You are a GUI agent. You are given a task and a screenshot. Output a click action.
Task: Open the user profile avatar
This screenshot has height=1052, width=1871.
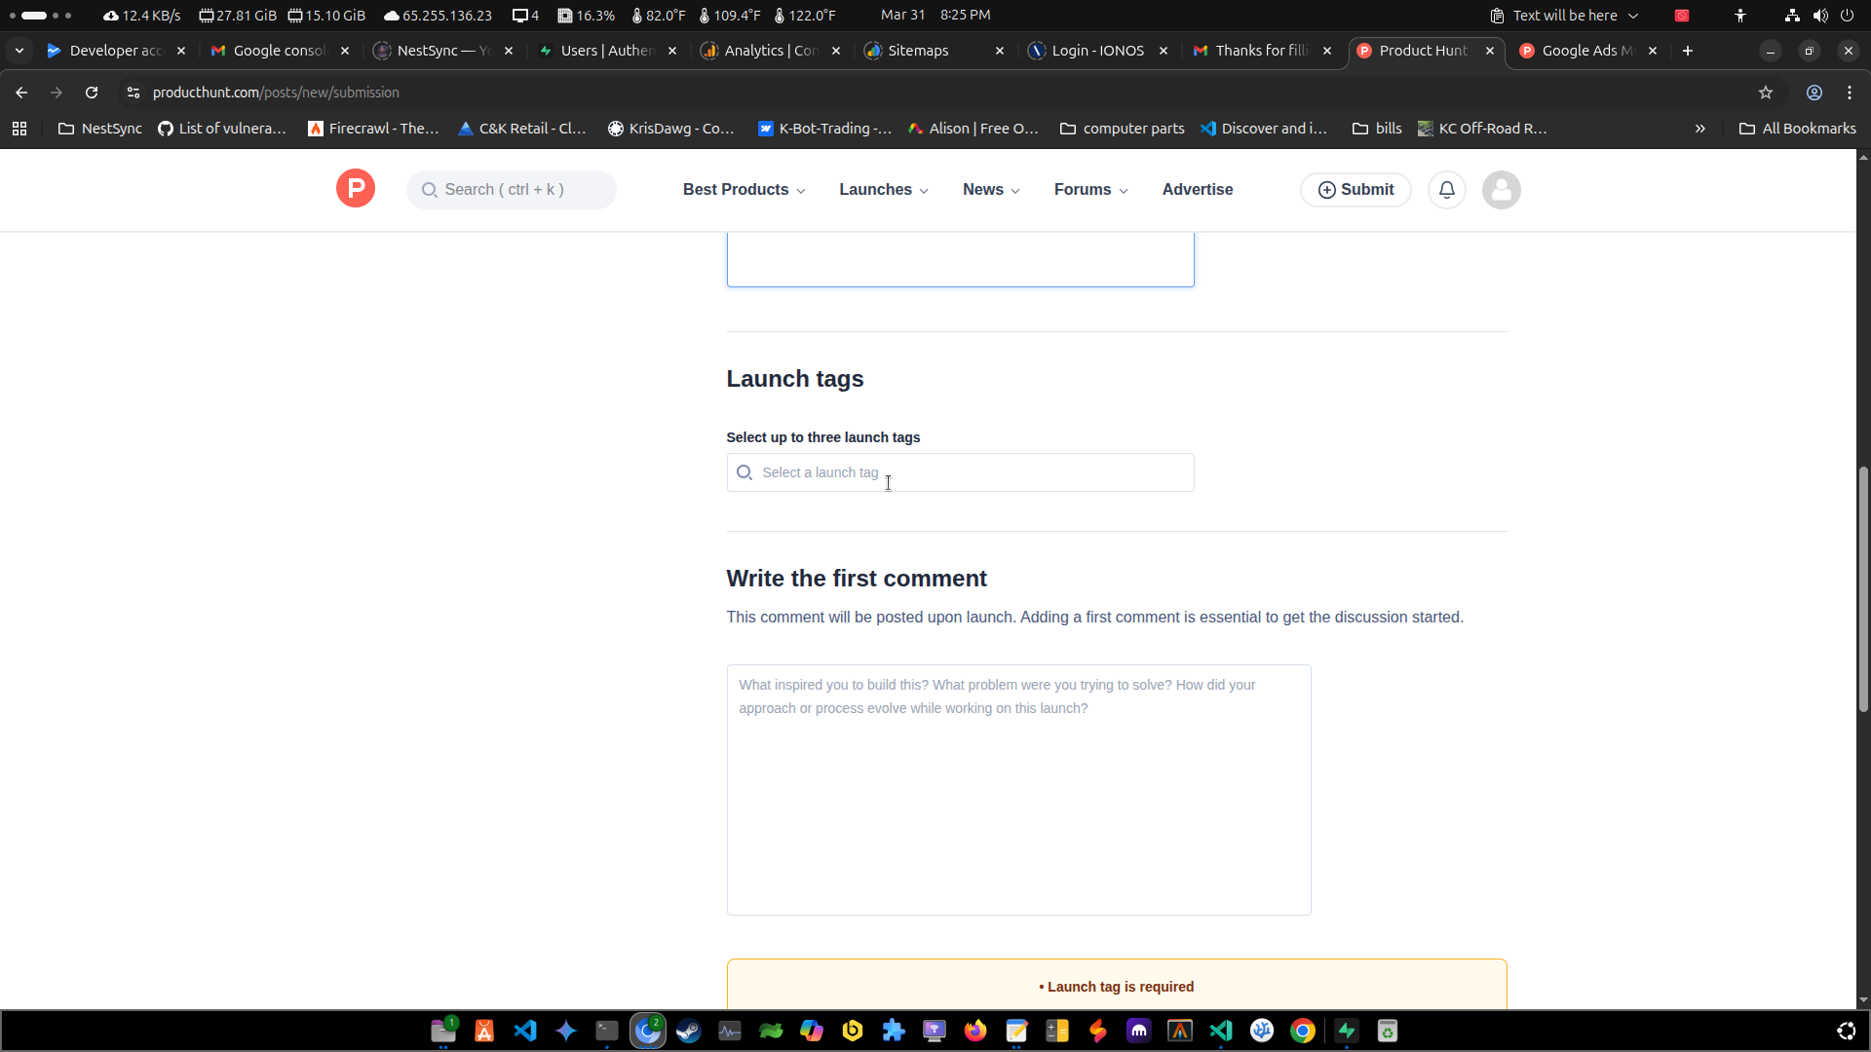pyautogui.click(x=1501, y=190)
